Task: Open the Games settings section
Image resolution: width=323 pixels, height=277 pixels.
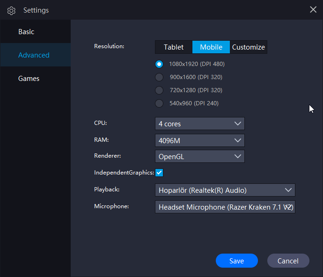Action: (36, 79)
